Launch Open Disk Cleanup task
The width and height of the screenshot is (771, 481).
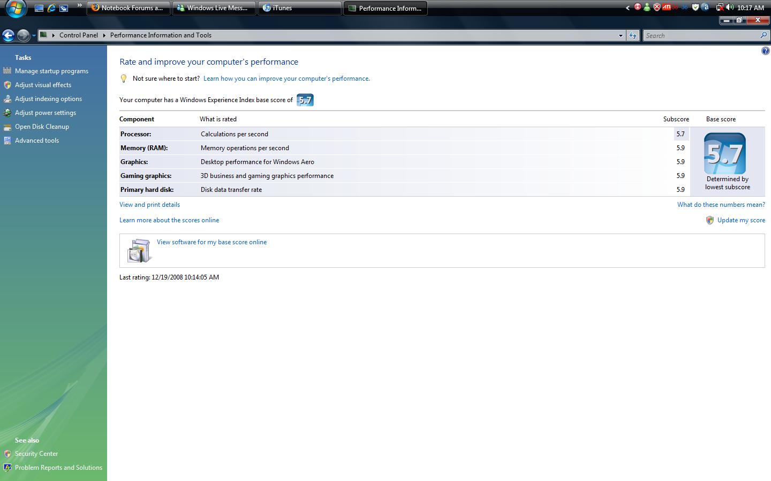pos(42,127)
